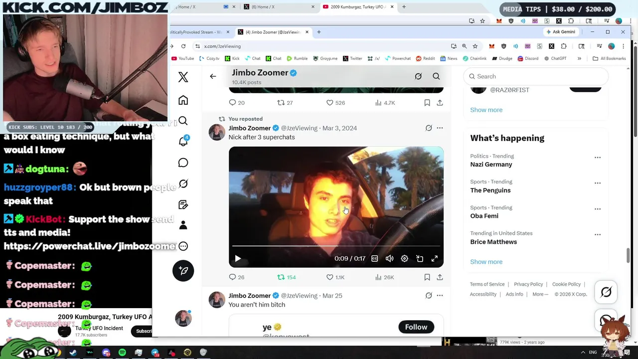Open Steam from taskbar
The width and height of the screenshot is (638, 359).
(73, 353)
